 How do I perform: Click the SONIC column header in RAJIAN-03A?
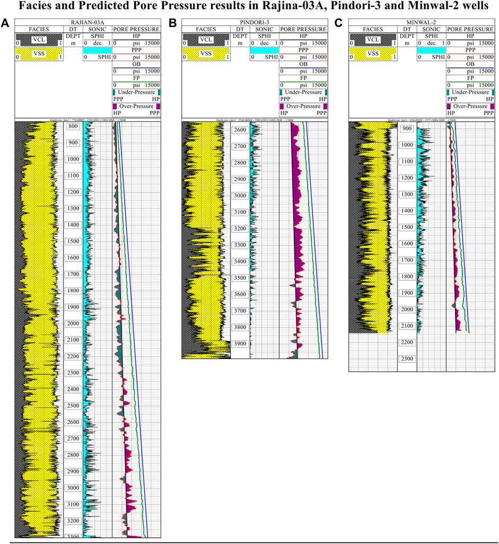point(97,29)
